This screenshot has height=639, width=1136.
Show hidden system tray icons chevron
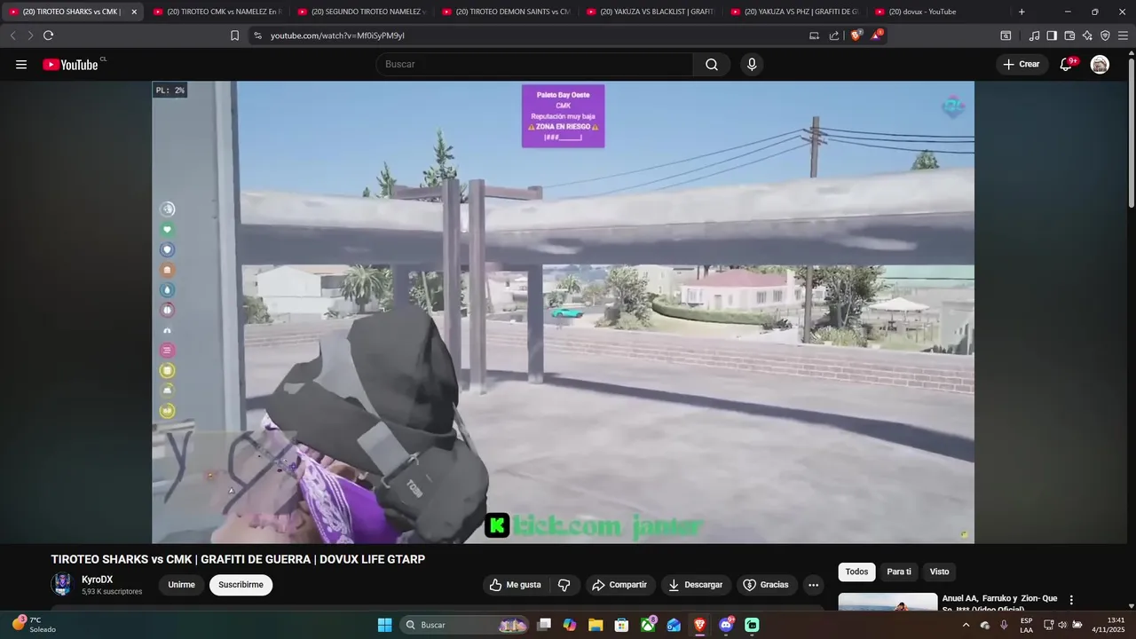pyautogui.click(x=966, y=625)
